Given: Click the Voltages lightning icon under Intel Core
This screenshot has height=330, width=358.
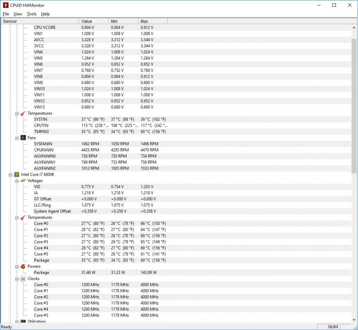Looking at the screenshot, I should (23, 180).
